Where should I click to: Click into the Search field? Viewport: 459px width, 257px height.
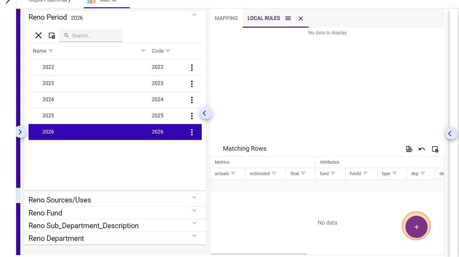point(91,35)
